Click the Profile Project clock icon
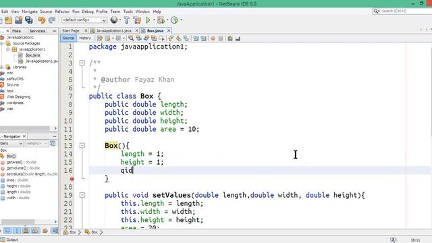 [x=174, y=20]
